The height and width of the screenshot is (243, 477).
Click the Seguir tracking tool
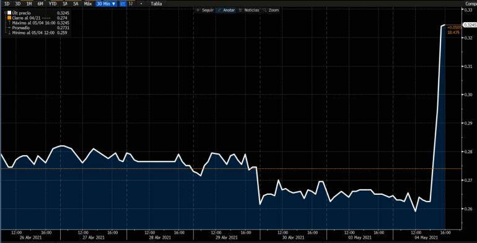pyautogui.click(x=205, y=10)
